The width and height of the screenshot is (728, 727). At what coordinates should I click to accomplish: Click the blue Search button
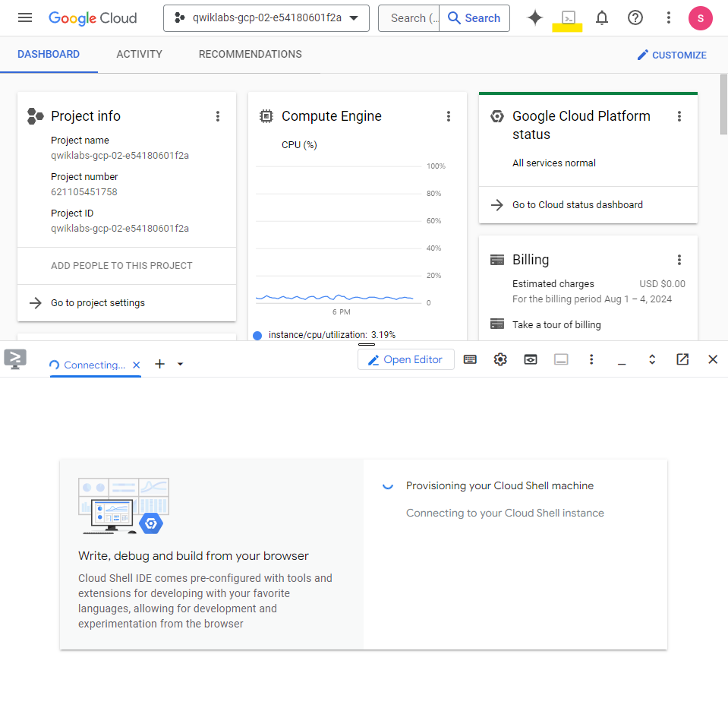click(x=474, y=18)
